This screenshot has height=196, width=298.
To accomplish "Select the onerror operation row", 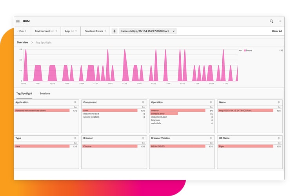I will (x=182, y=111).
